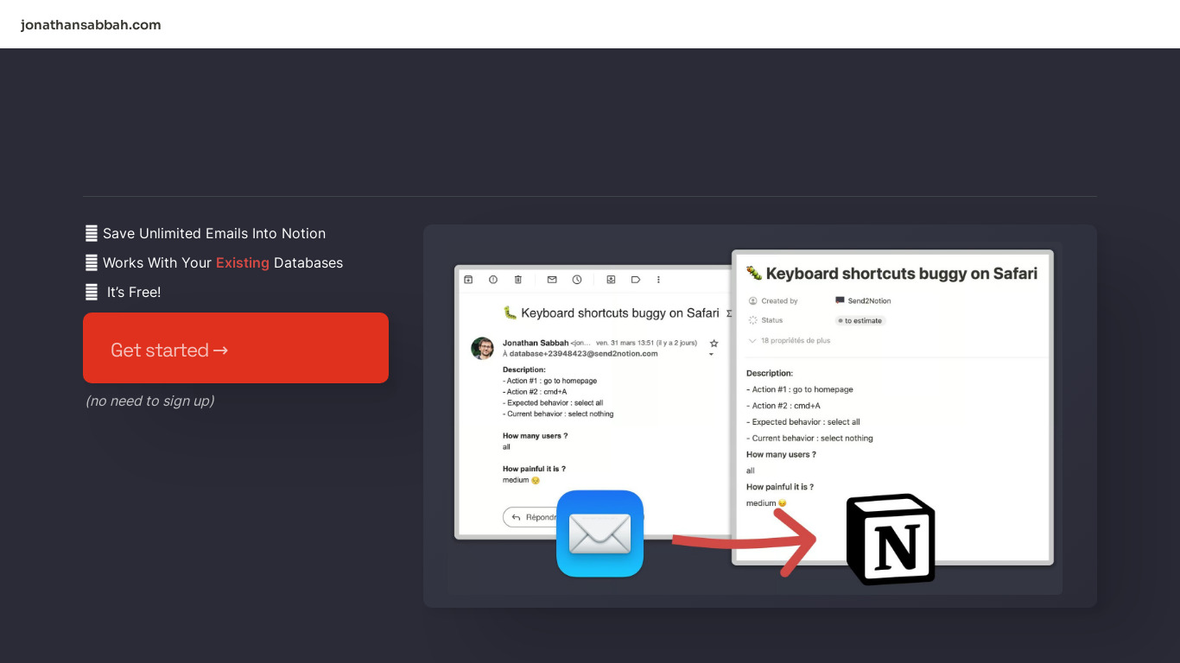The width and height of the screenshot is (1180, 663).
Task: Click the red word 'Existing'
Action: click(x=243, y=262)
